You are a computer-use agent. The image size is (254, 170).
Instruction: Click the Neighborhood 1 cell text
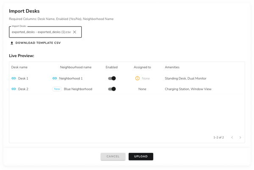point(71,78)
